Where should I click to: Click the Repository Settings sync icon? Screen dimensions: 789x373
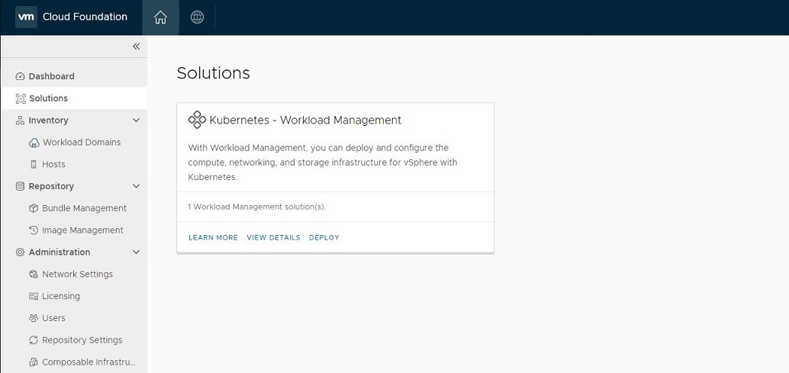click(34, 340)
